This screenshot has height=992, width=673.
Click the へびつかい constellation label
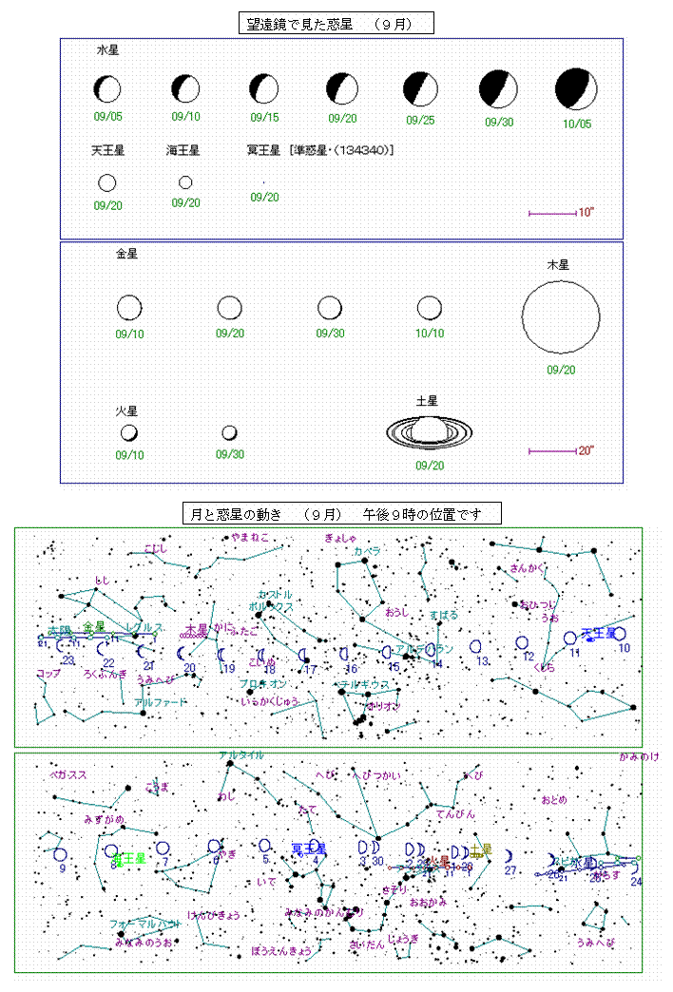(x=377, y=775)
